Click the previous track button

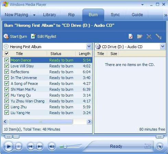(x=31, y=146)
